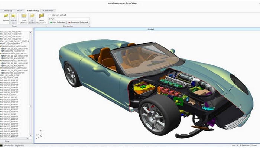Select XL106252_211.PRT in the tree
The image size is (260, 148).
[x=10, y=129]
